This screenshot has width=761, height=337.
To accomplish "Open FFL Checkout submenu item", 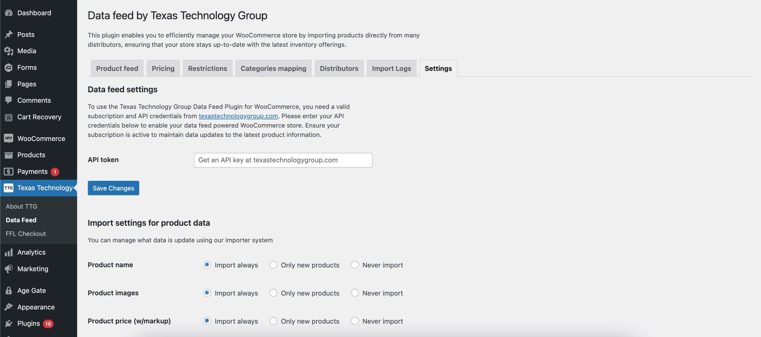I will pyautogui.click(x=26, y=234).
